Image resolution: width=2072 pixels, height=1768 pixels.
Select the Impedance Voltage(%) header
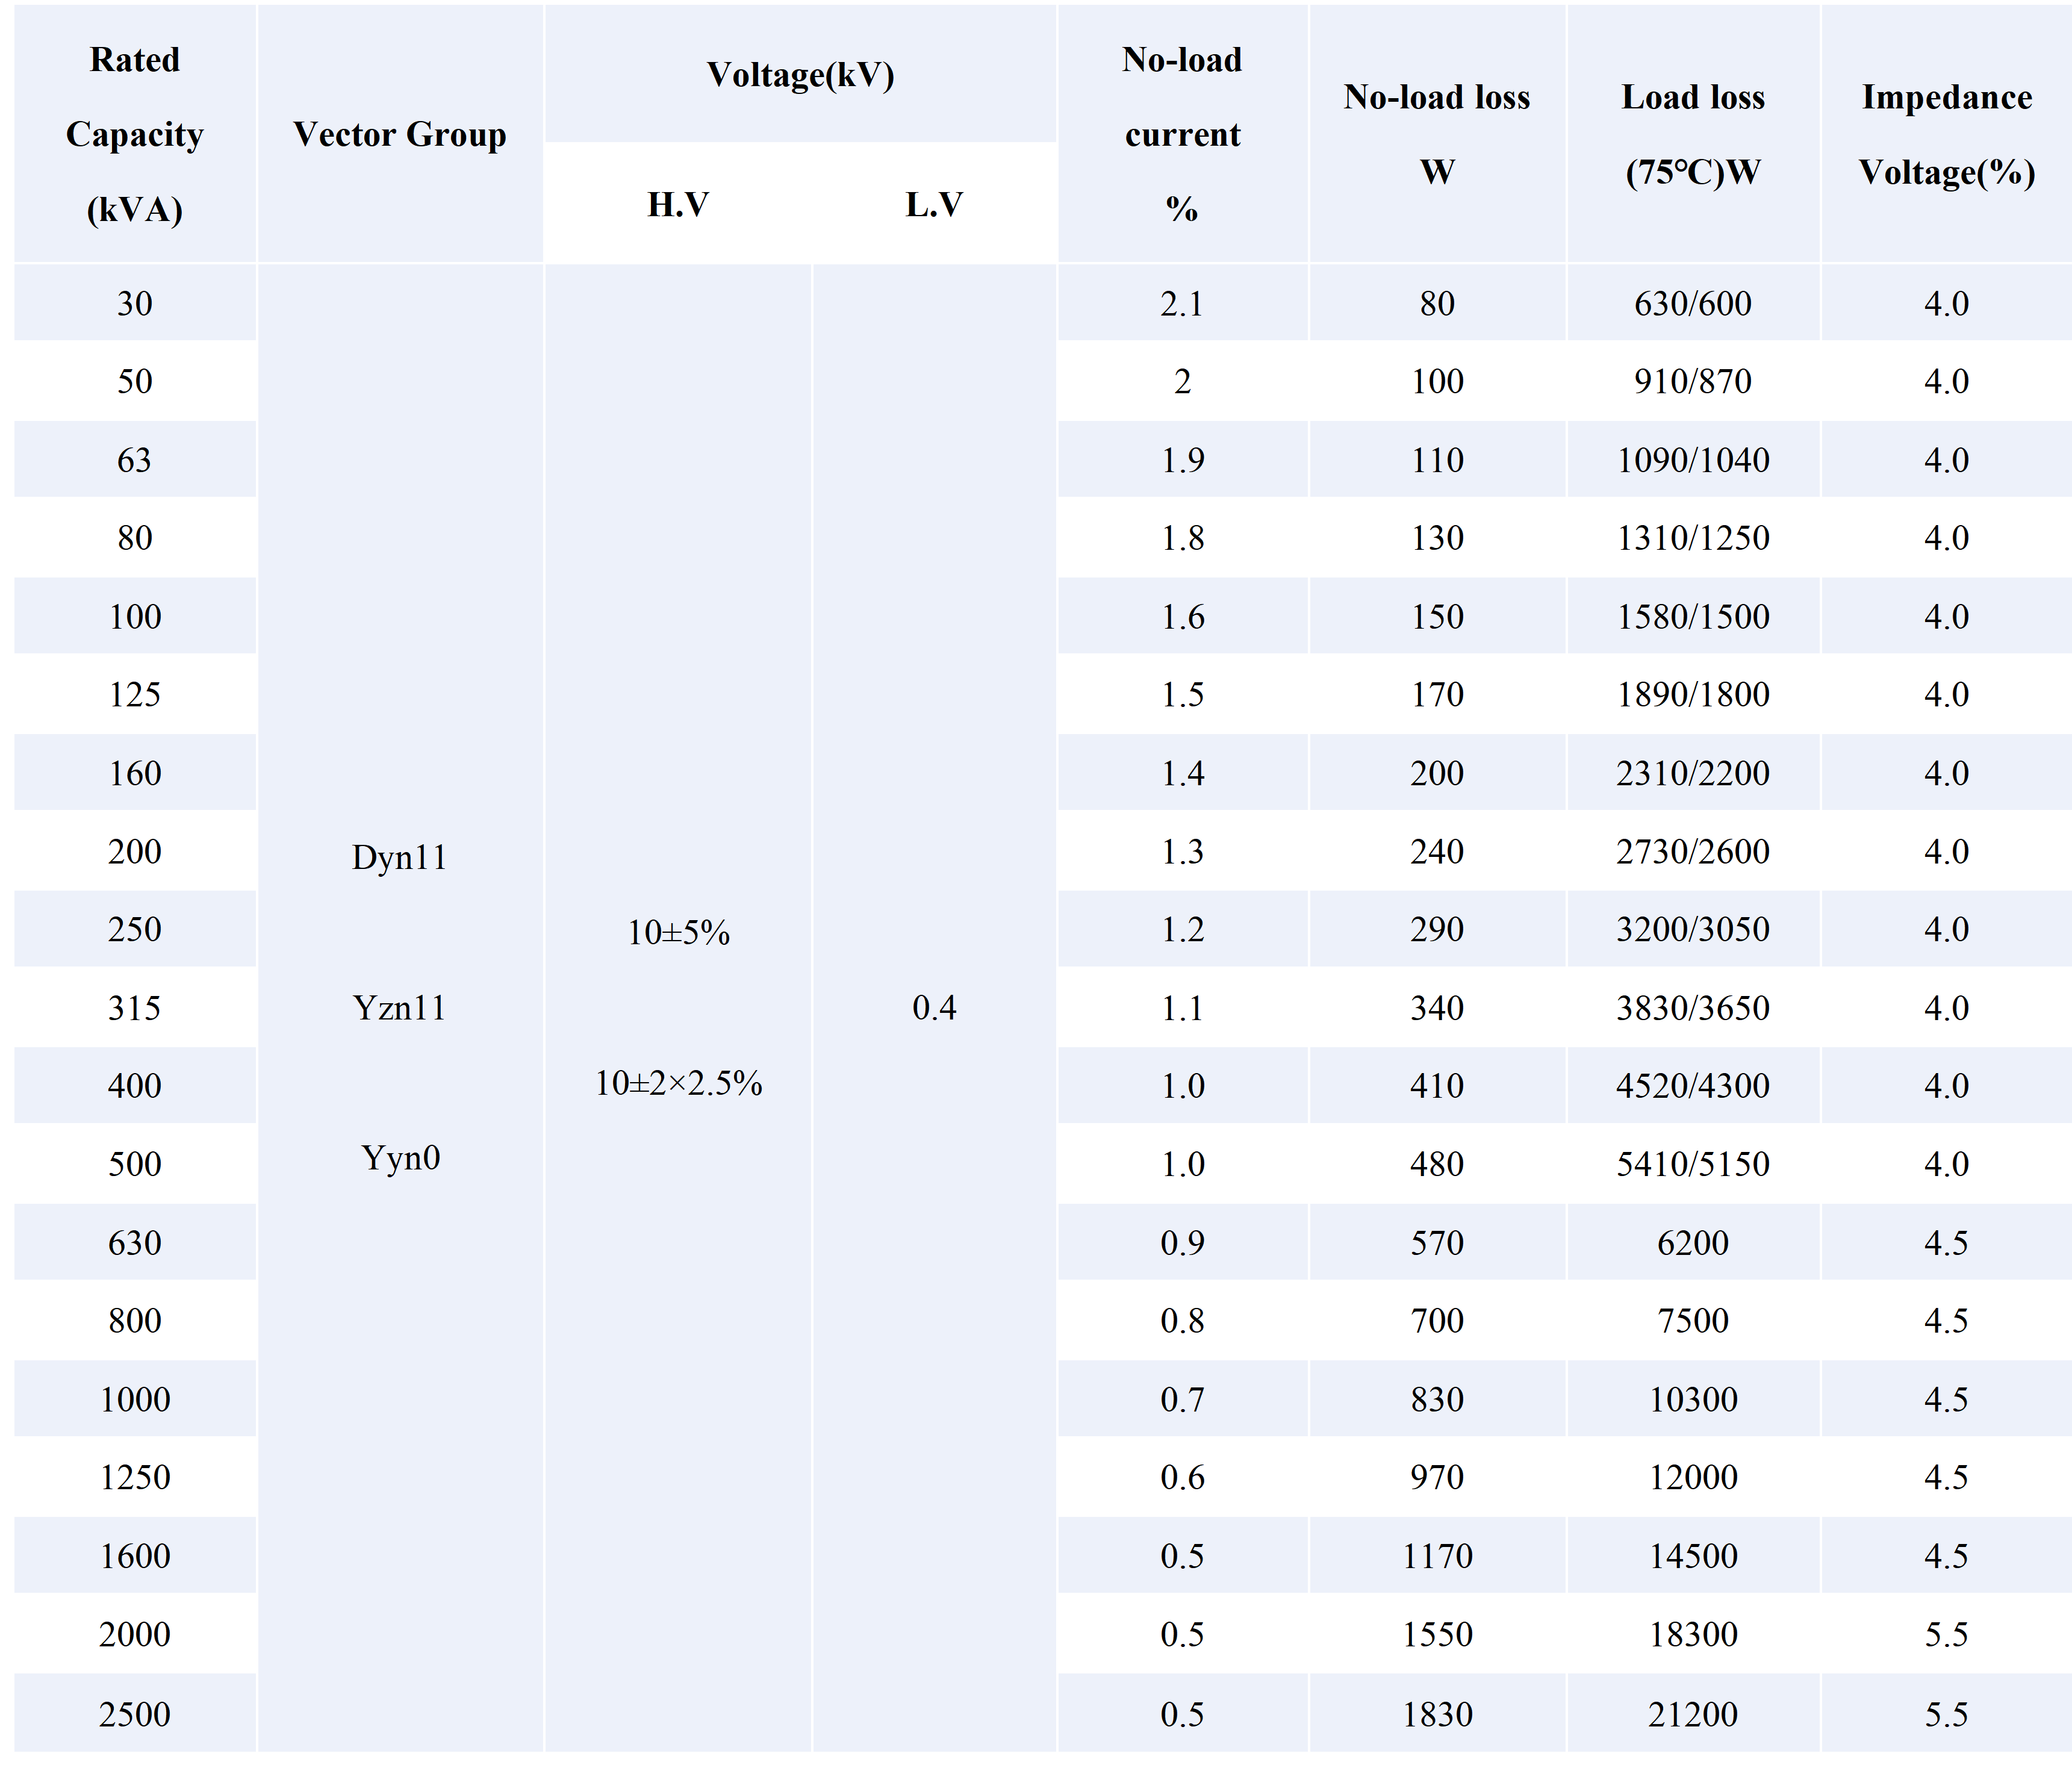pyautogui.click(x=1946, y=134)
